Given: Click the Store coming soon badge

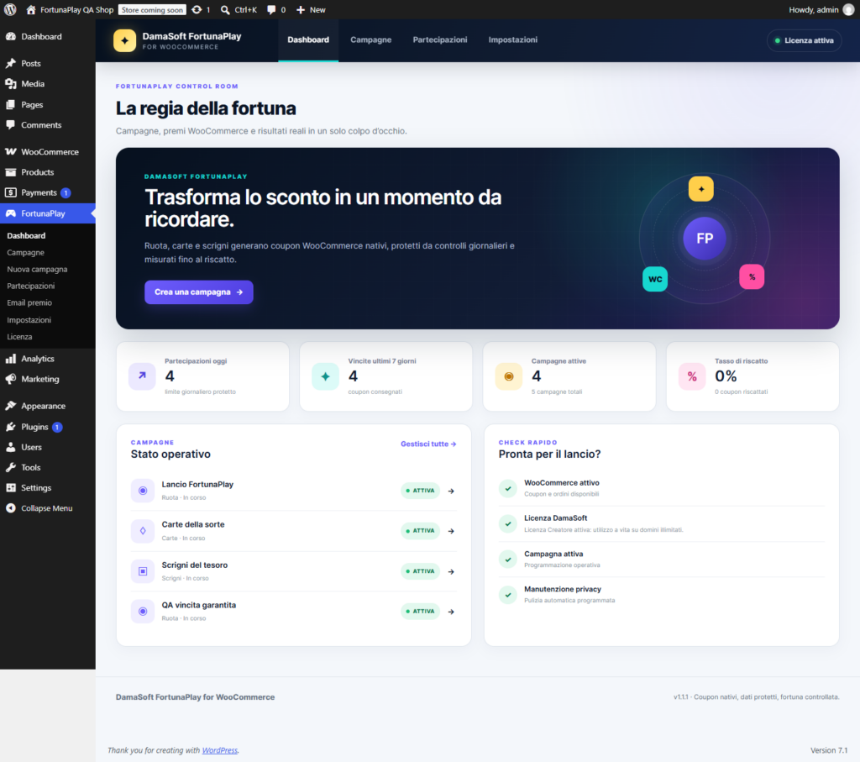Looking at the screenshot, I should pyautogui.click(x=152, y=10).
